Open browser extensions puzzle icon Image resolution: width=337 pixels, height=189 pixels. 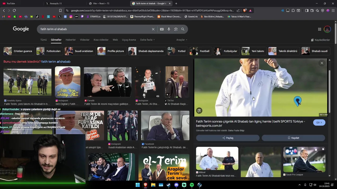point(293,10)
